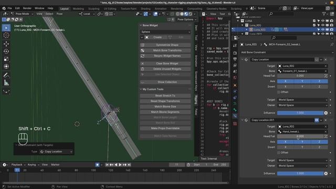336x189 pixels.
Task: Open Pose Options dropdown
Action: pyautogui.click(x=187, y=19)
